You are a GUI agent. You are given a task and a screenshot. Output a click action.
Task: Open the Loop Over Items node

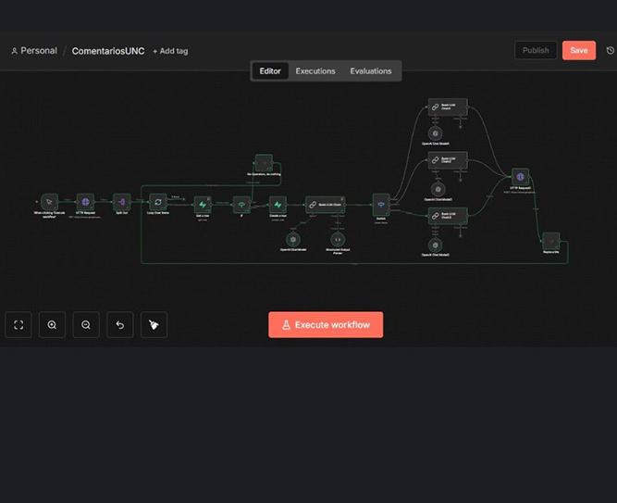coord(158,202)
